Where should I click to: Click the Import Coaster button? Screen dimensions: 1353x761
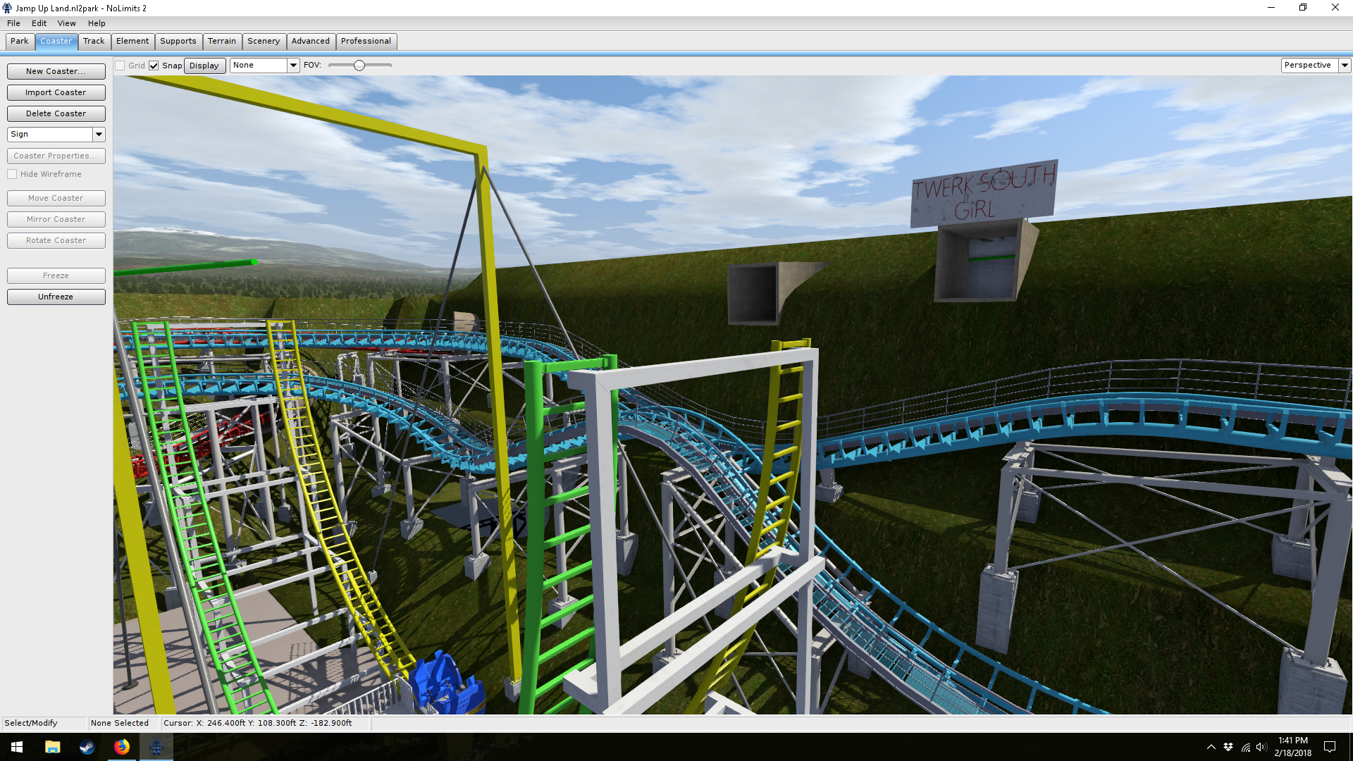(56, 92)
